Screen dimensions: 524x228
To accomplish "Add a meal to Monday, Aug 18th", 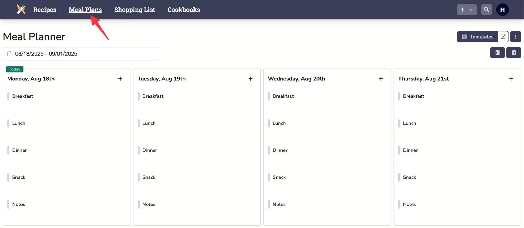I will click(x=120, y=78).
